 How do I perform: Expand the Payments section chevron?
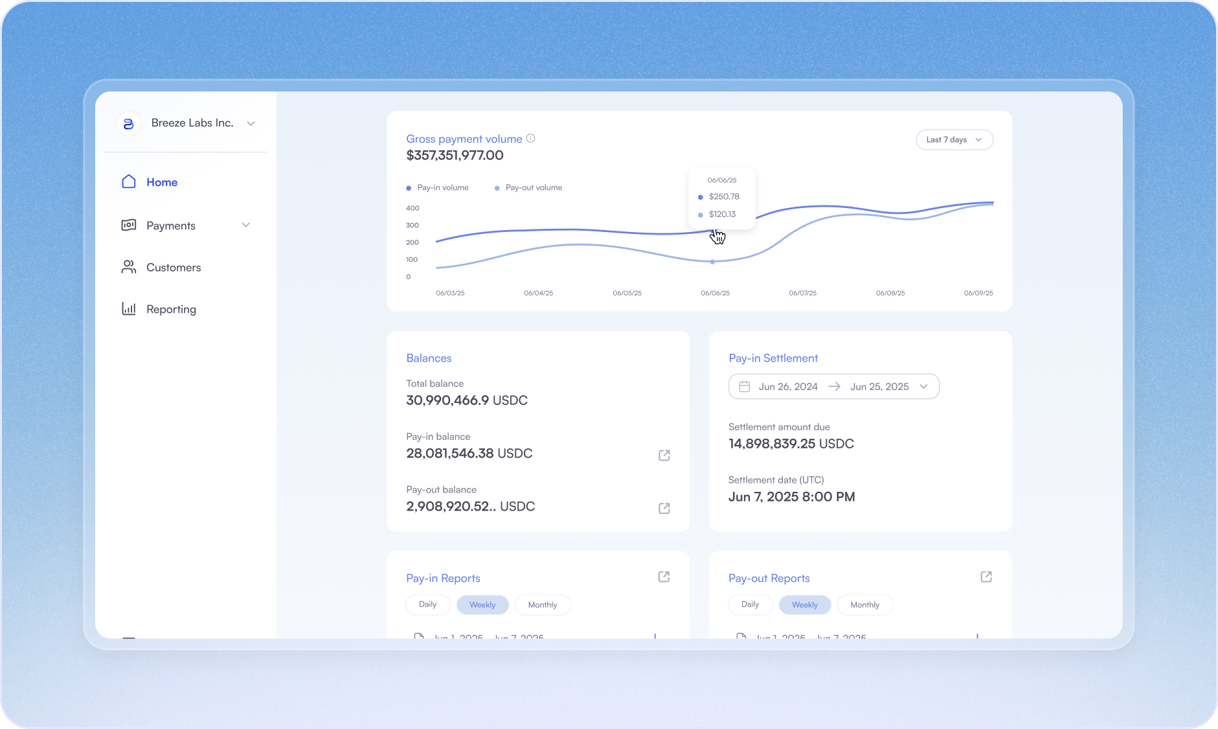click(x=246, y=225)
